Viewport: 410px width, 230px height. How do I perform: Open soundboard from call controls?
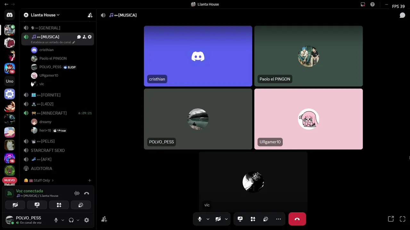pyautogui.click(x=266, y=219)
